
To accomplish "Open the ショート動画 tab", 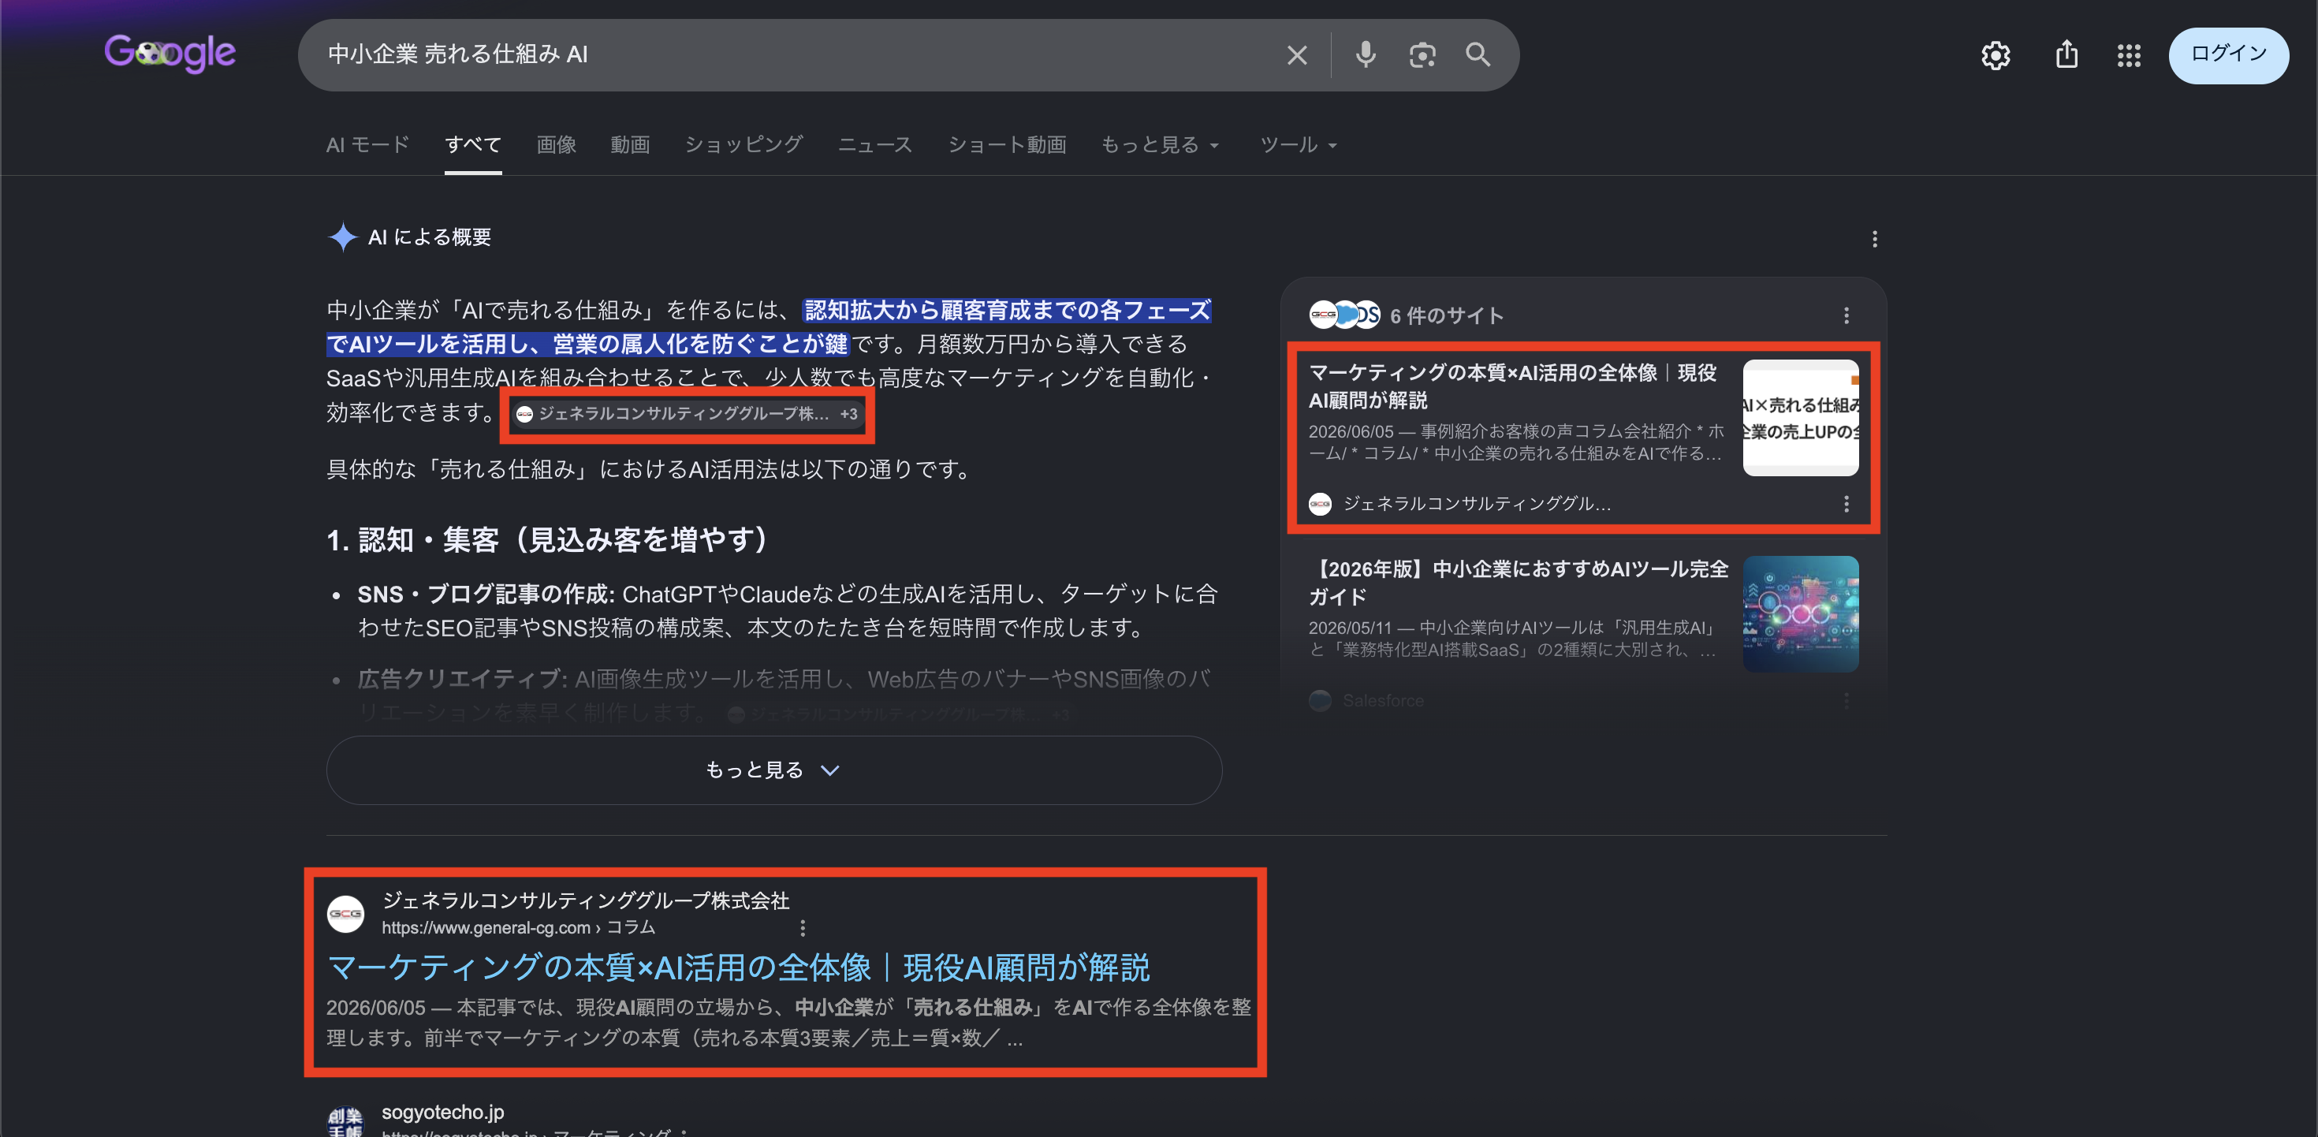I will (x=1007, y=144).
